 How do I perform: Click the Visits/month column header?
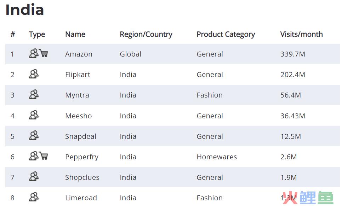(301, 34)
